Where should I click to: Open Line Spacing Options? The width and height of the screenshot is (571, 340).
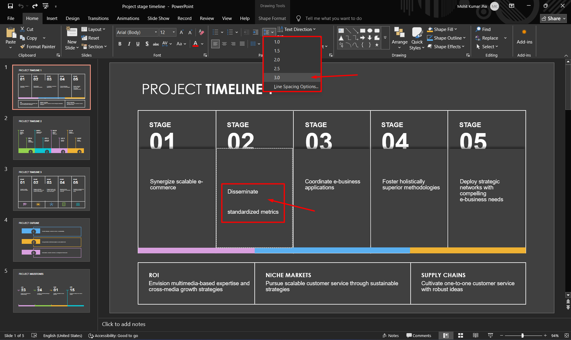(x=292, y=86)
